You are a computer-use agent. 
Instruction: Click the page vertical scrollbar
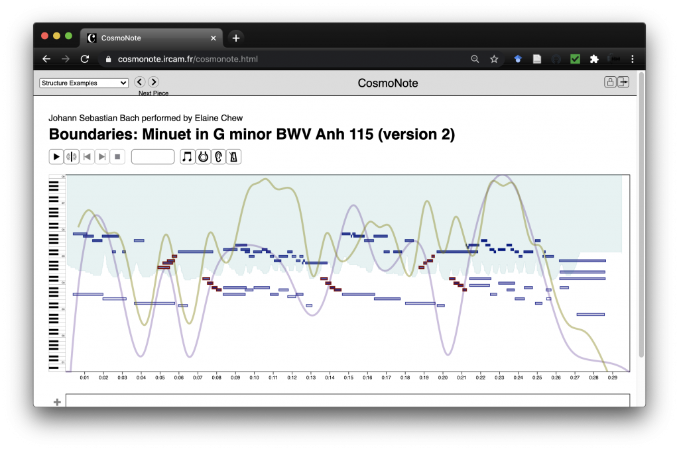pos(641,215)
